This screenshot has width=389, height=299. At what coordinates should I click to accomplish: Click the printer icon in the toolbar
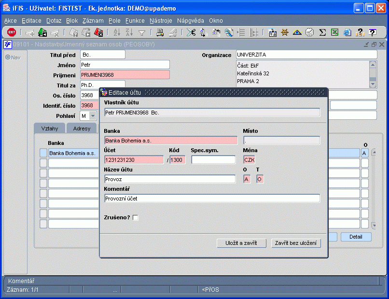[160, 32]
